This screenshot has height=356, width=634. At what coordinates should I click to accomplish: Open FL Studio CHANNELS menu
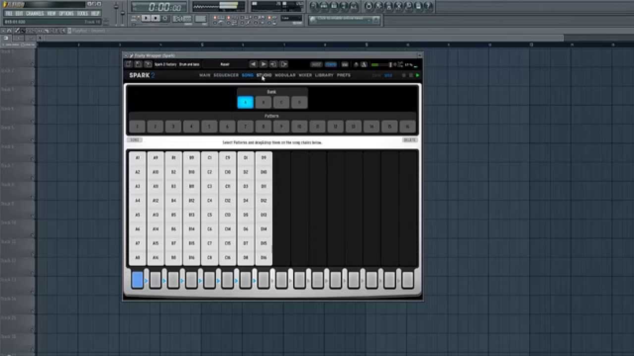tap(35, 13)
